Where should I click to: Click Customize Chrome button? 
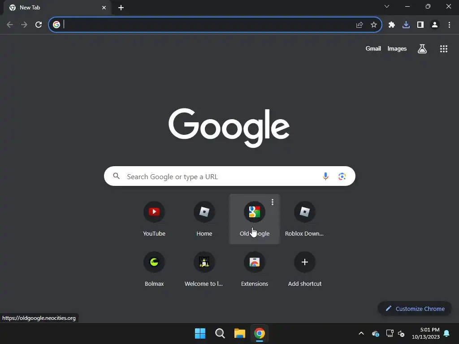pyautogui.click(x=415, y=309)
